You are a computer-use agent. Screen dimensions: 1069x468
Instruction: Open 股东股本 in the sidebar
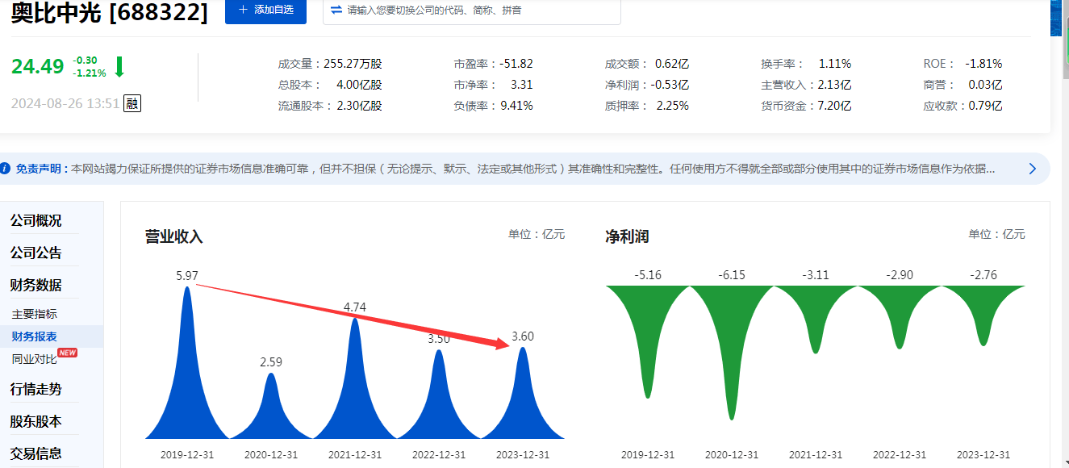[x=35, y=421]
